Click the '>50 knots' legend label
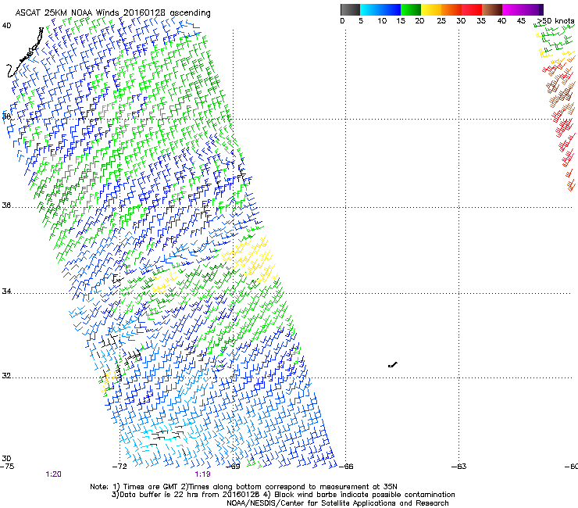This screenshot has width=578, height=508. tap(556, 21)
